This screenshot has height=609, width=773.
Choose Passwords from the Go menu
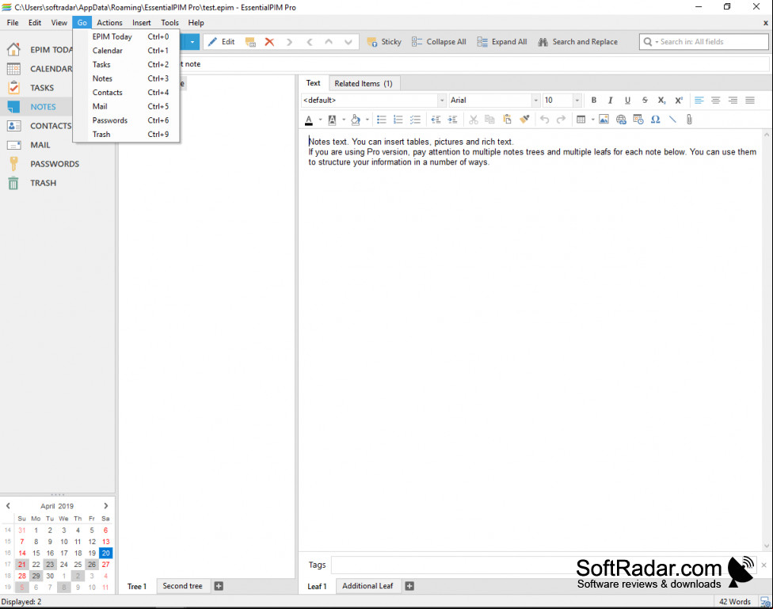[x=126, y=120]
